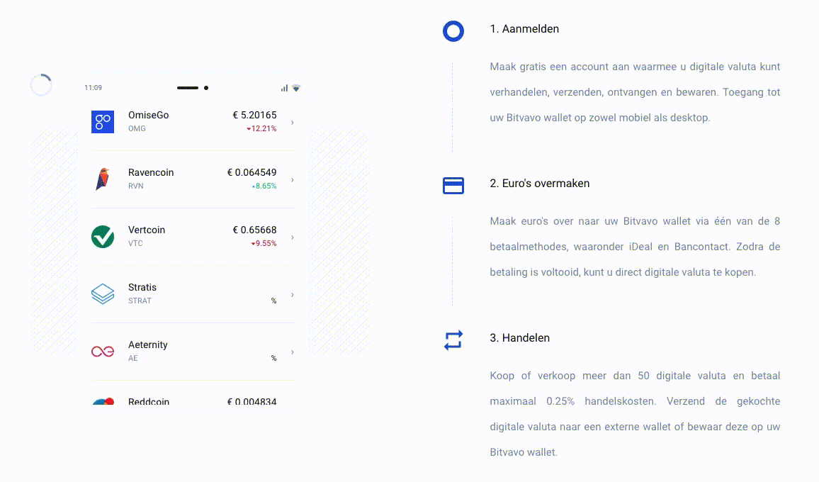This screenshot has width=819, height=482.
Task: Click the blue circle Aanmelden step icon
Action: click(x=453, y=31)
